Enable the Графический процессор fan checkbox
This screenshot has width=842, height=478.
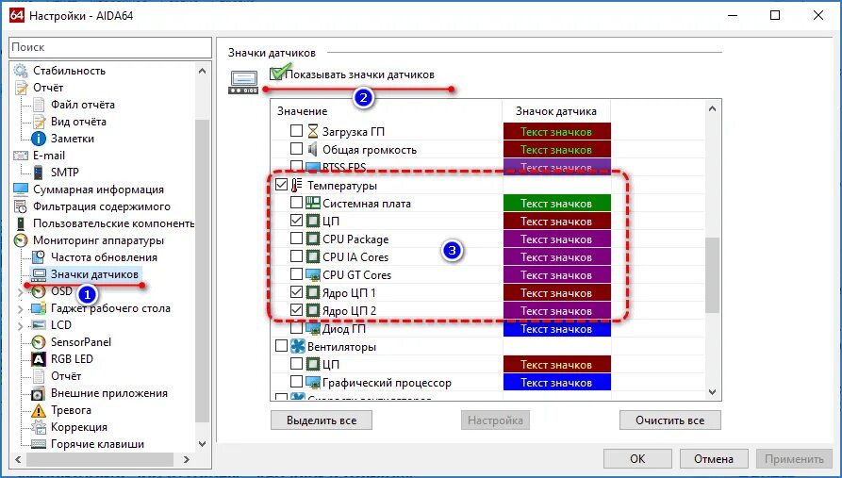click(x=296, y=382)
